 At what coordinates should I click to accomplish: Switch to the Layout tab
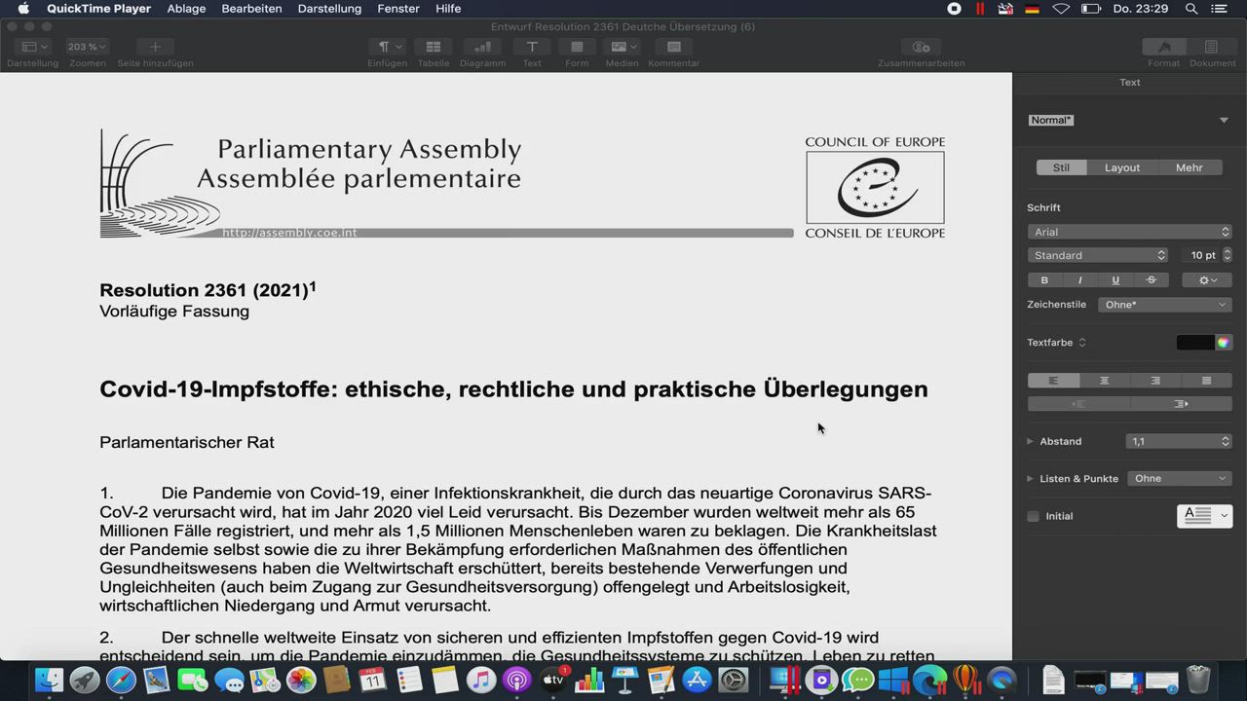(x=1121, y=167)
